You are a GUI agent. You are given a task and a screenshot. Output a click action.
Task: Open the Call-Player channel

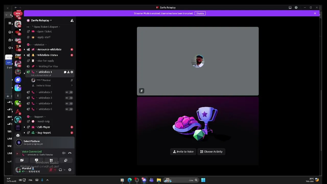click(50, 127)
